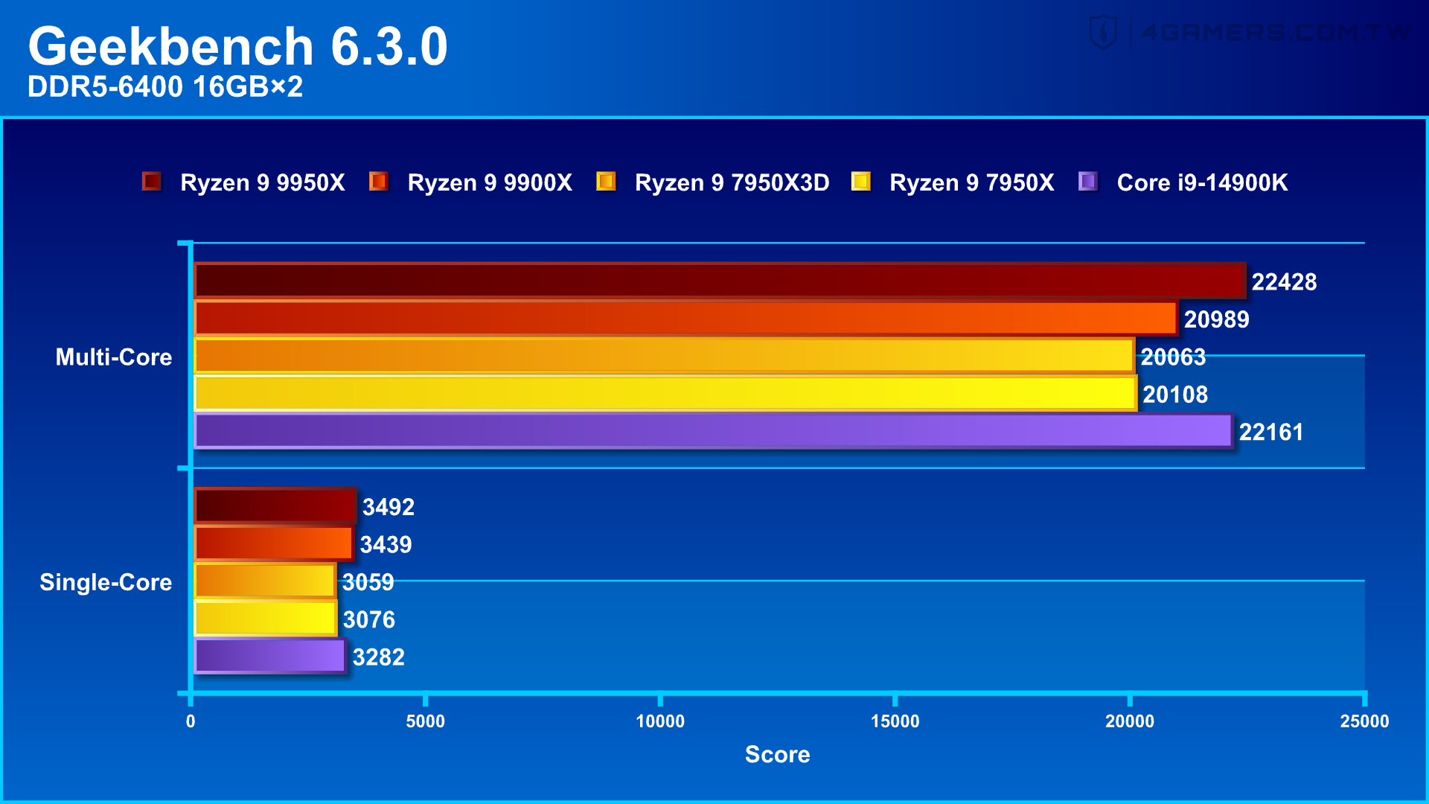Click the Single-Core bar scoring 3439
The image size is (1429, 804).
(x=274, y=543)
